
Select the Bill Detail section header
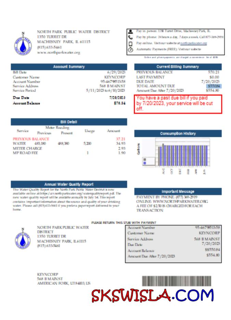point(69,122)
